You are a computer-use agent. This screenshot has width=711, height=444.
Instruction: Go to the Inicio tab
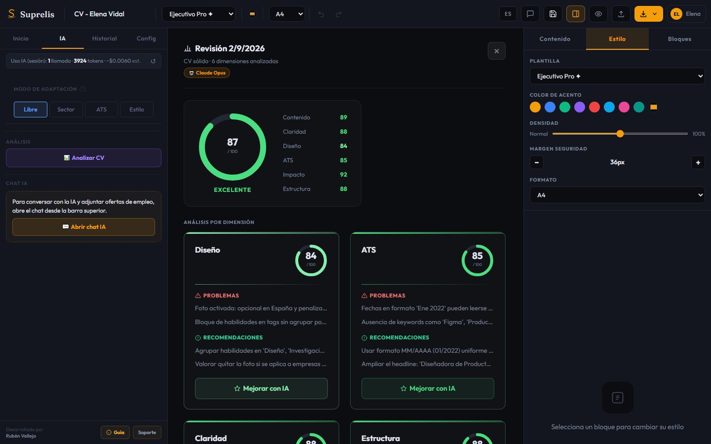coord(21,38)
